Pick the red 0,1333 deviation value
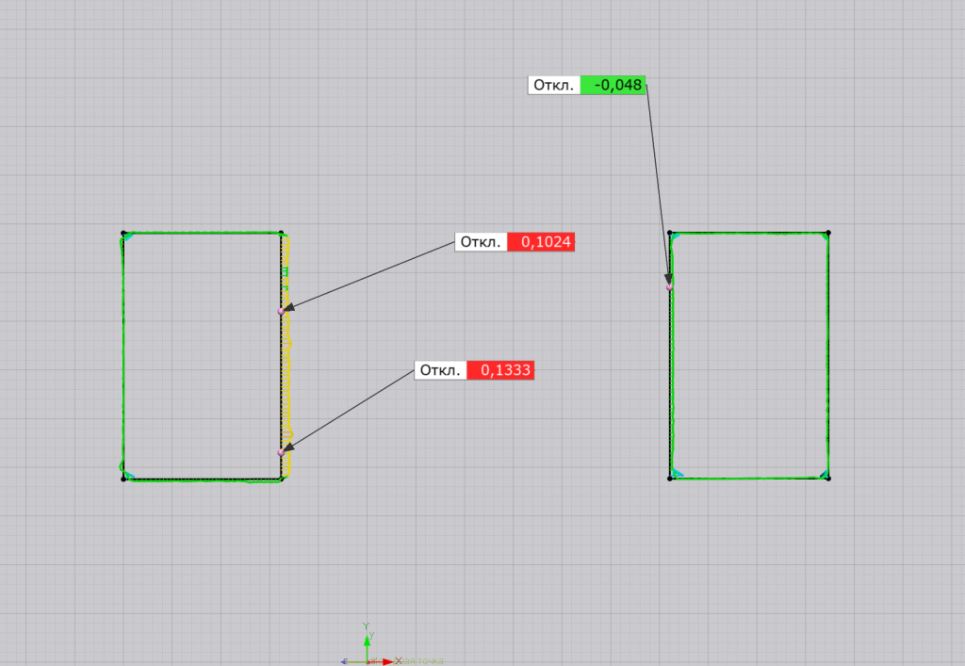The width and height of the screenshot is (965, 666). point(500,370)
